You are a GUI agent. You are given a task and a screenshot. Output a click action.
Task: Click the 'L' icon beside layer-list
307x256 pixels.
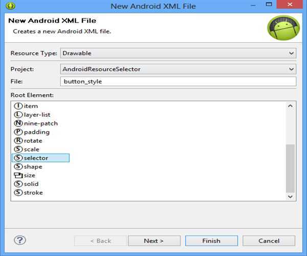click(x=19, y=115)
